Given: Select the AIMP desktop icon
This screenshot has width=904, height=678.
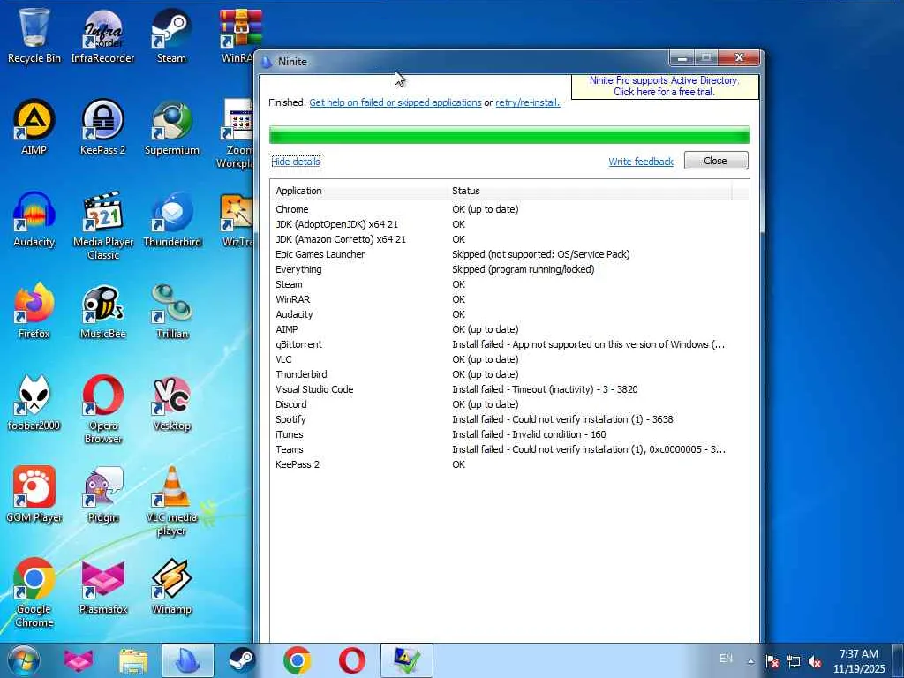Looking at the screenshot, I should (x=34, y=127).
